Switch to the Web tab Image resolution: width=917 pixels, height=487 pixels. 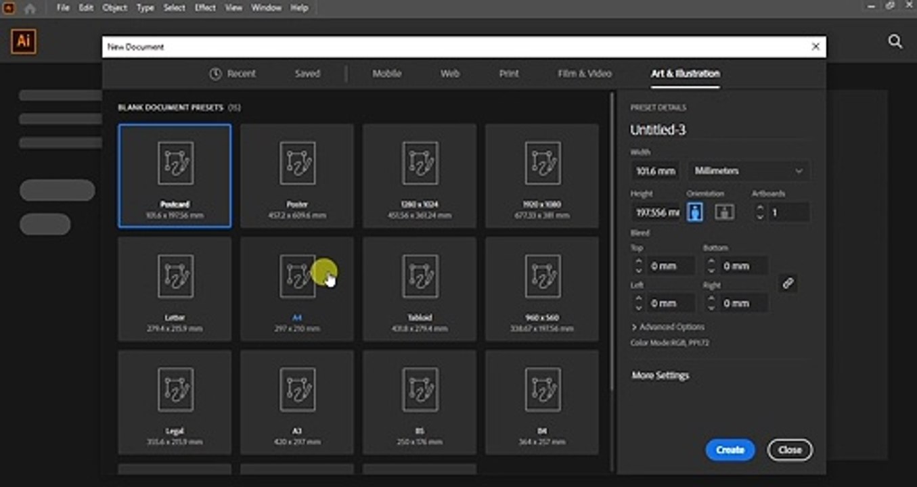pos(450,74)
